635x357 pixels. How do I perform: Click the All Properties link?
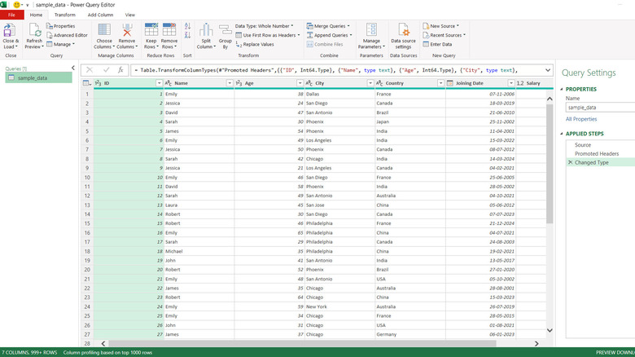581,119
